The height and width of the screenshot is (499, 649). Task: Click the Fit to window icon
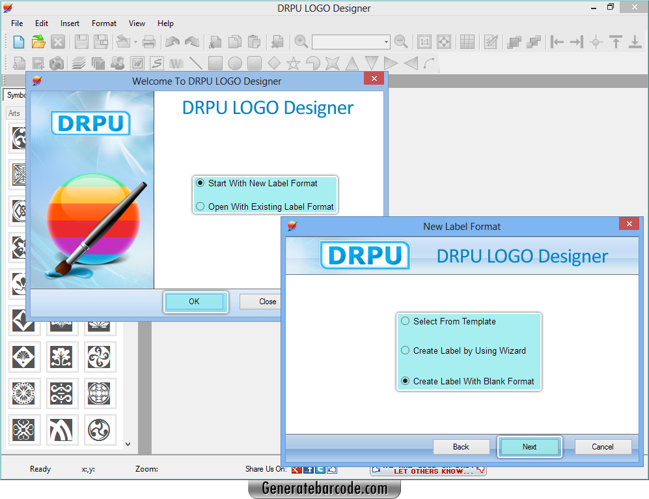[x=444, y=42]
